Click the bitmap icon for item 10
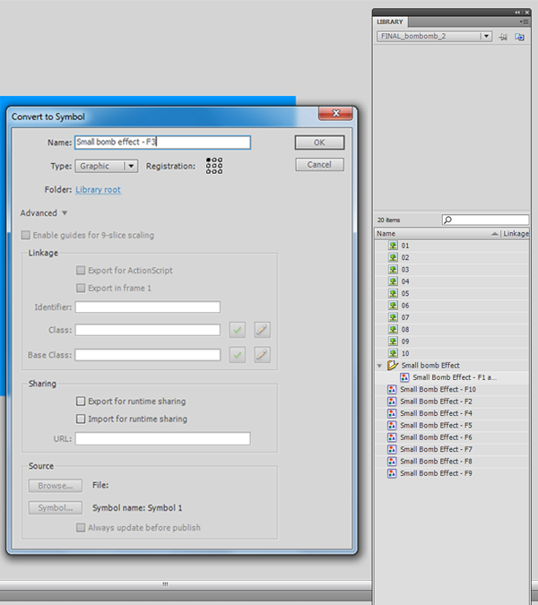The width and height of the screenshot is (538, 605). 393,353
